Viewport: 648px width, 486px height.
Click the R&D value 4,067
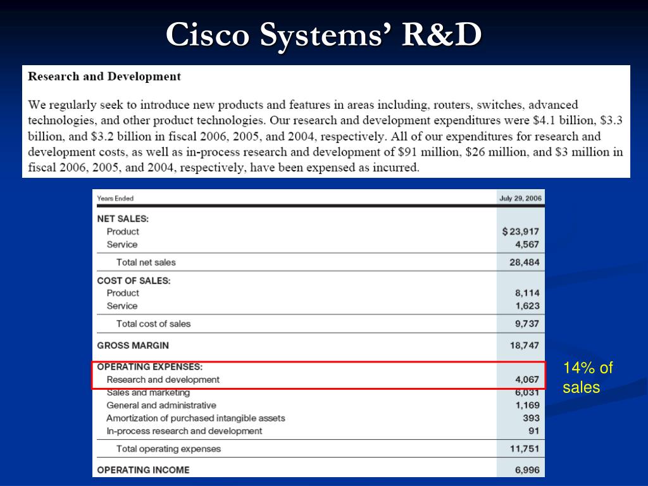527,380
